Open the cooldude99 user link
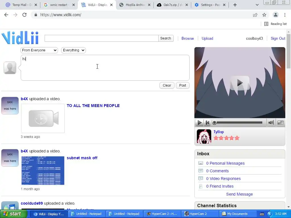291x218 pixels. click(32, 203)
